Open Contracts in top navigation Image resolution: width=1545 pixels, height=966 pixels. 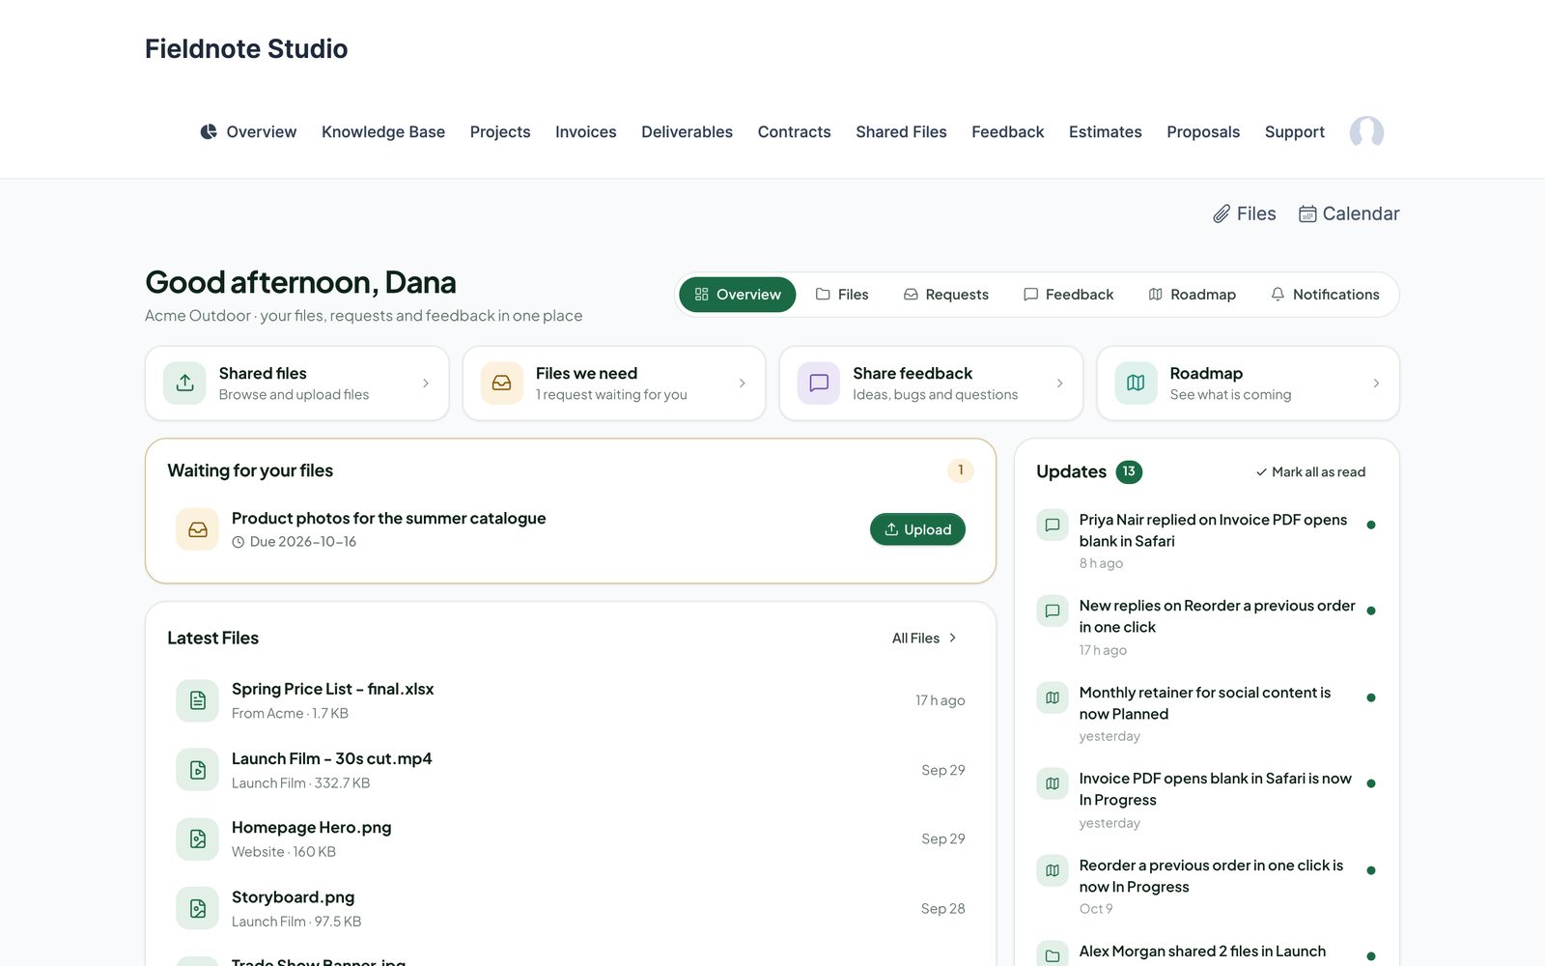point(795,132)
